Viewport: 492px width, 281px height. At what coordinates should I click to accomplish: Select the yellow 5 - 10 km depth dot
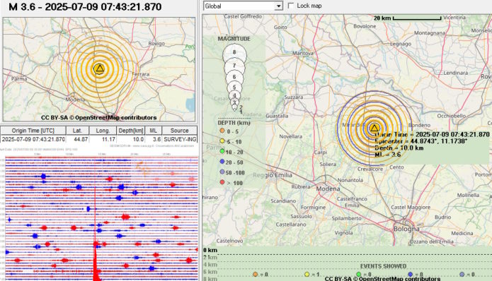click(222, 141)
